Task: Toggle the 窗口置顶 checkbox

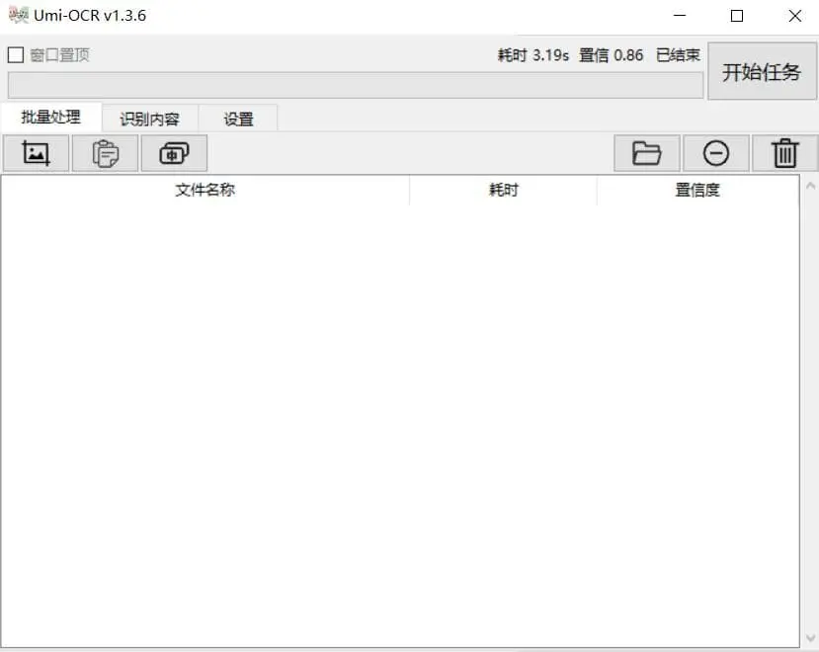Action: (x=16, y=55)
